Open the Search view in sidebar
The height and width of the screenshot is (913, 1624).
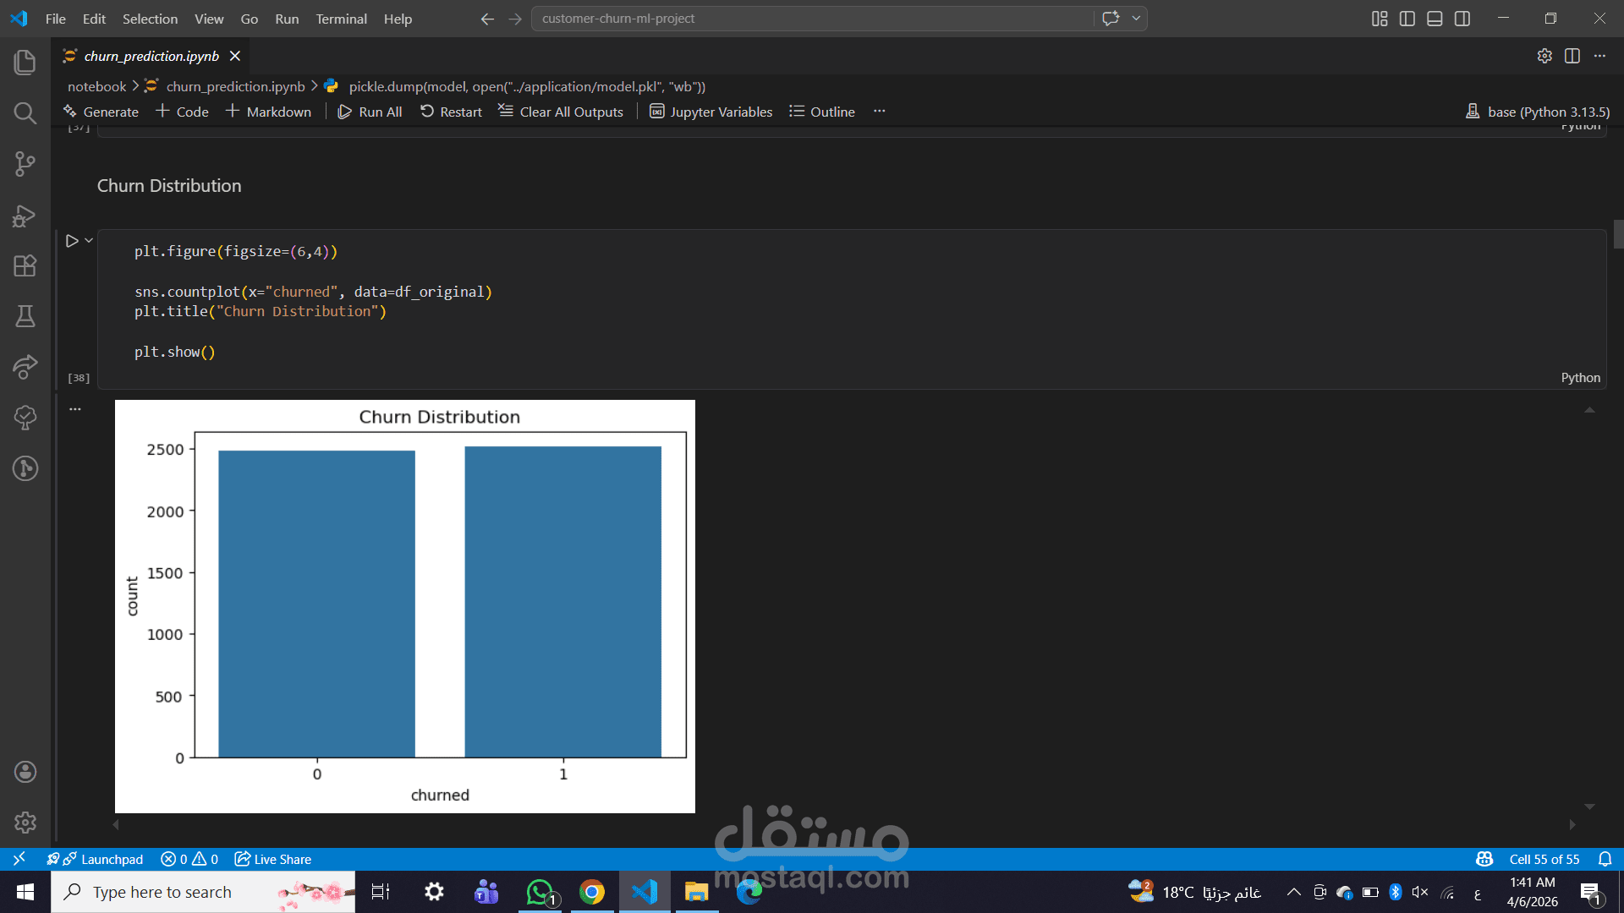pyautogui.click(x=25, y=113)
